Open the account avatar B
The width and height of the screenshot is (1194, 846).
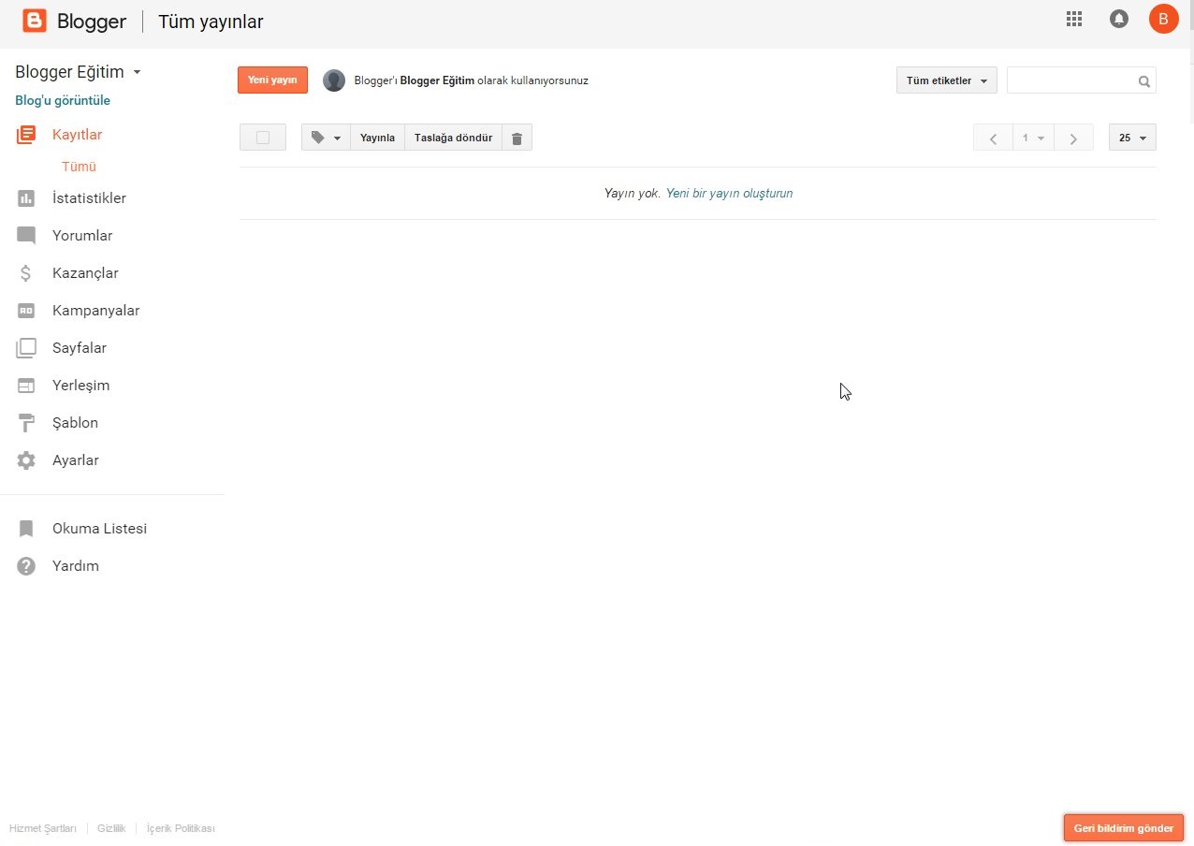click(x=1163, y=19)
